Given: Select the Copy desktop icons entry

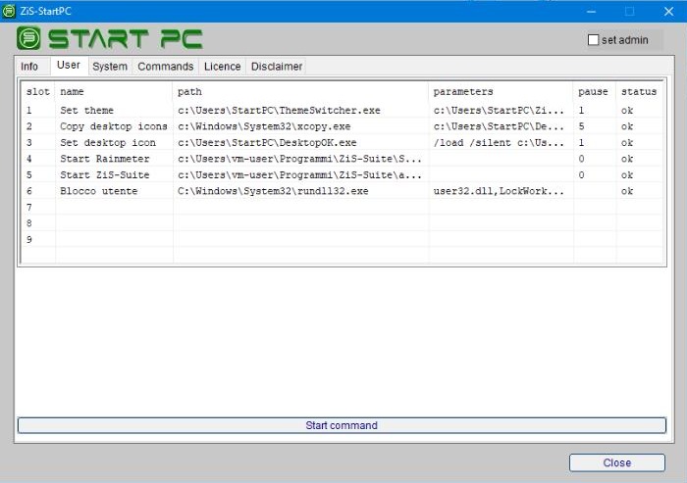Looking at the screenshot, I should pos(113,126).
